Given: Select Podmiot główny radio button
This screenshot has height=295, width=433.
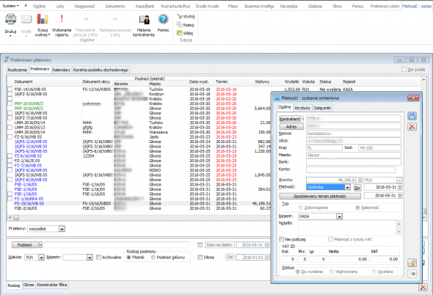Looking at the screenshot, I should pyautogui.click(x=153, y=257).
